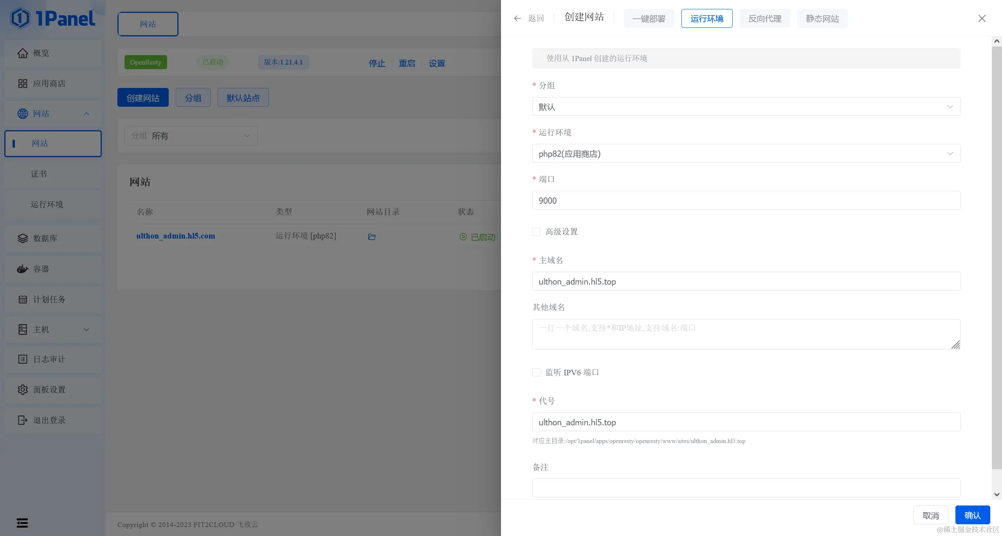This screenshot has height=536, width=1002.
Task: Focus the 主域名 input field
Action: 746,281
